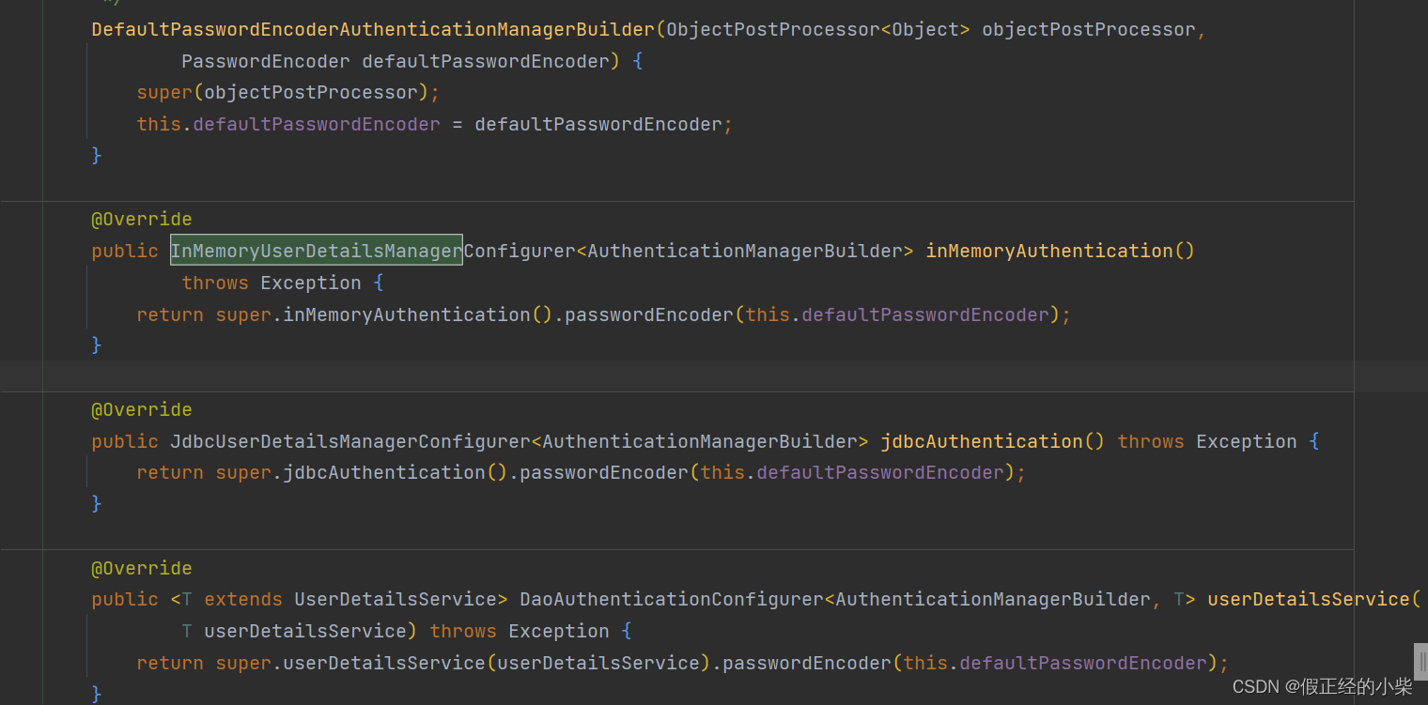This screenshot has width=1428, height=705.
Task: Click the jdbcAuthentication() method declaration name
Action: click(992, 441)
